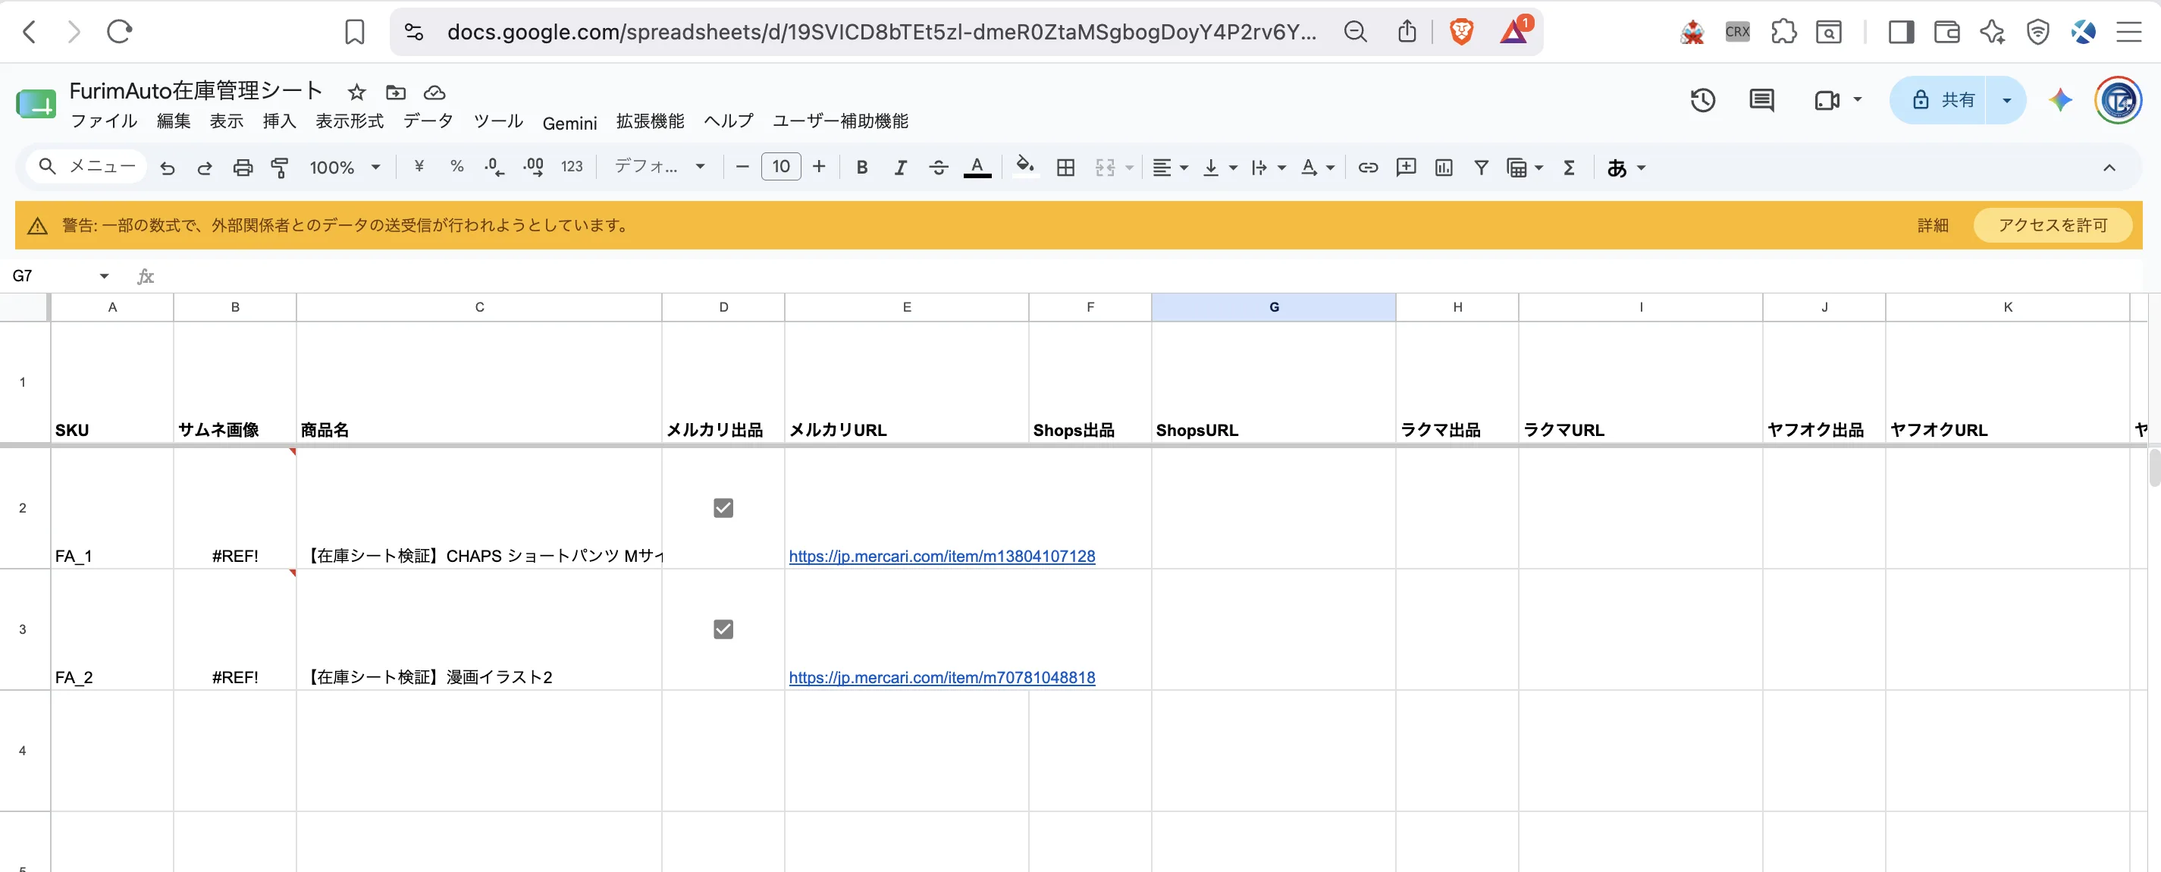This screenshot has height=872, width=2161.
Task: Open the name box dropdown arrow
Action: [x=104, y=276]
